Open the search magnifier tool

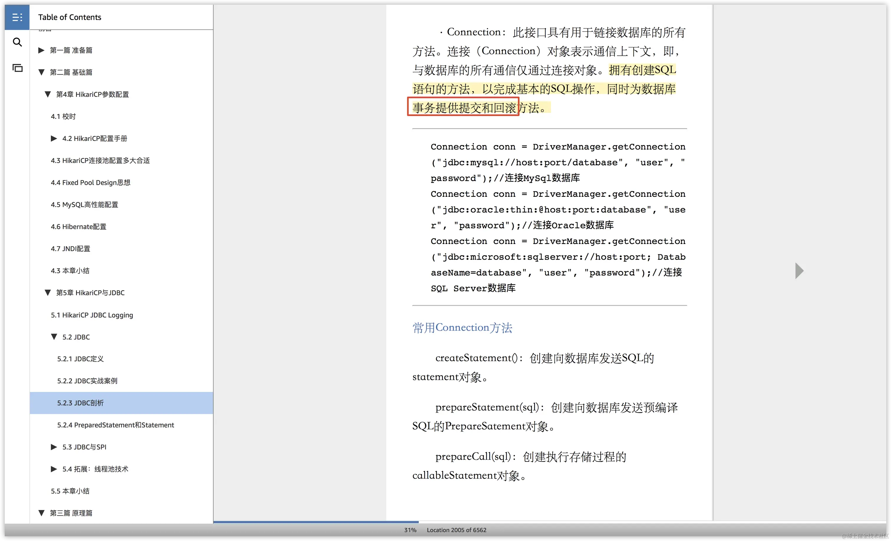point(17,42)
